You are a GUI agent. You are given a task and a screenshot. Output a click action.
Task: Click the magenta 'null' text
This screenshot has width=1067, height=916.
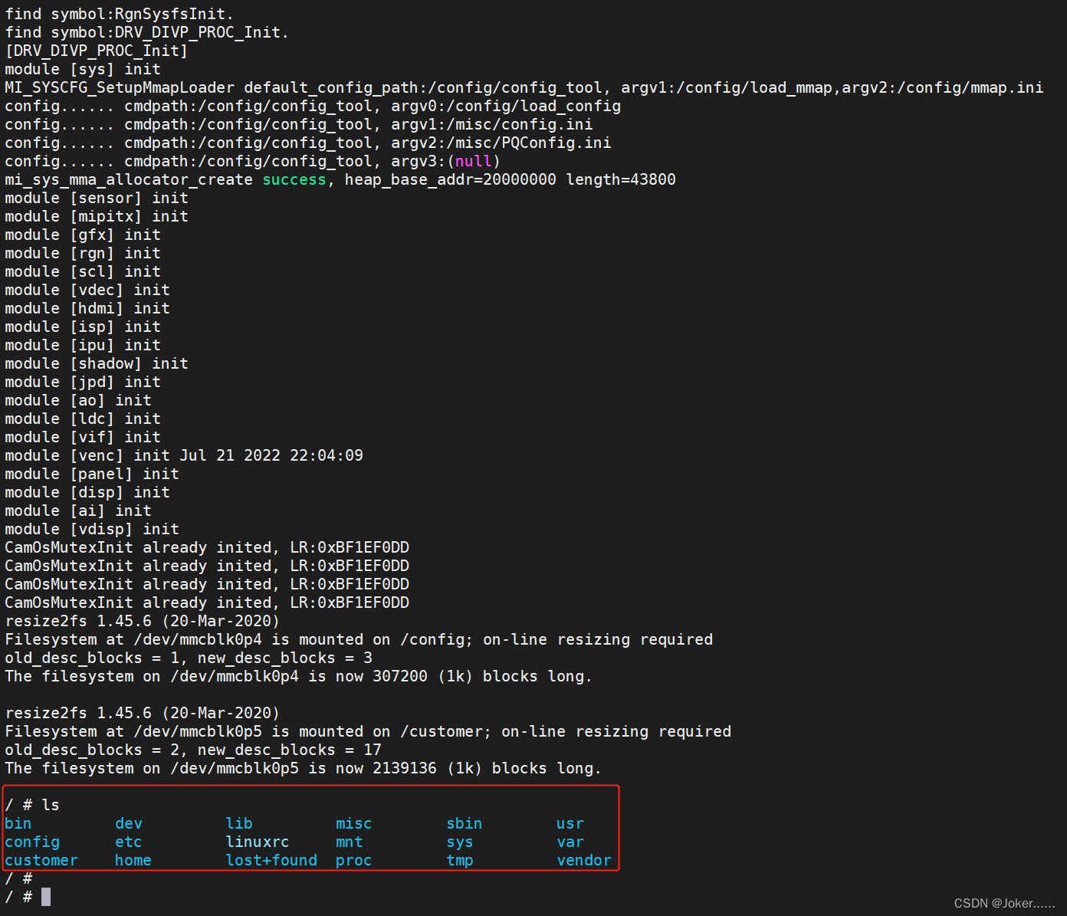pos(474,161)
